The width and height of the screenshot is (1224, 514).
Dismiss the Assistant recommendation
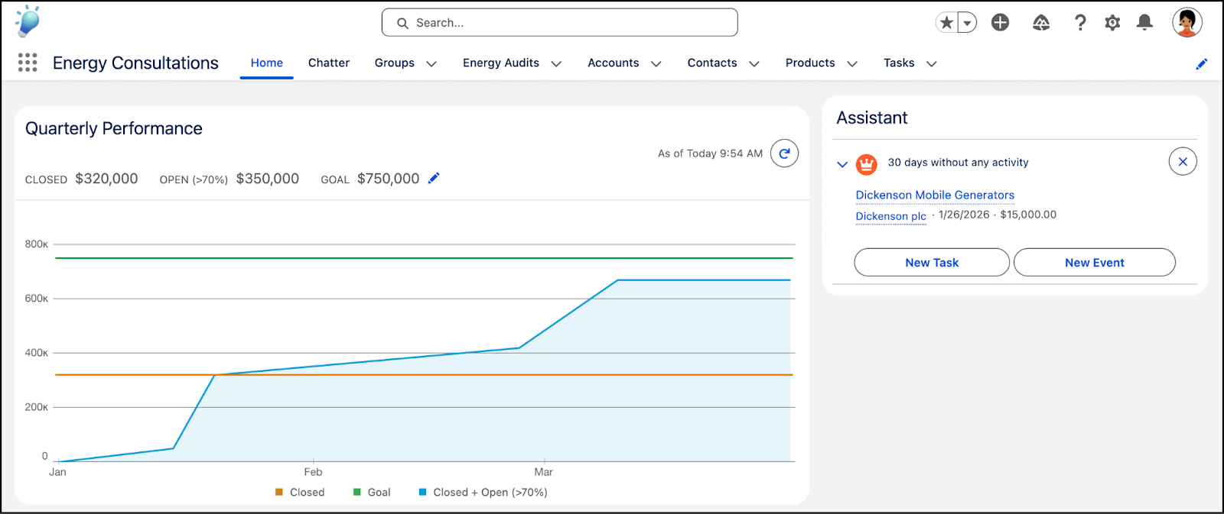click(1183, 161)
